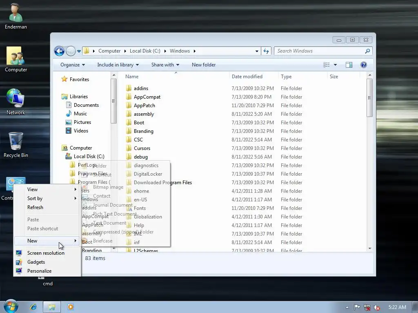Choose Sort by in the context menu
Image resolution: width=418 pixels, height=313 pixels.
pyautogui.click(x=47, y=198)
